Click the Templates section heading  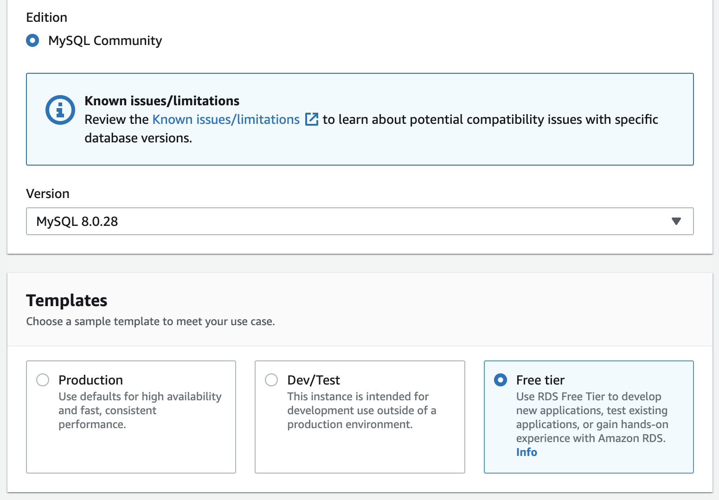click(x=66, y=301)
